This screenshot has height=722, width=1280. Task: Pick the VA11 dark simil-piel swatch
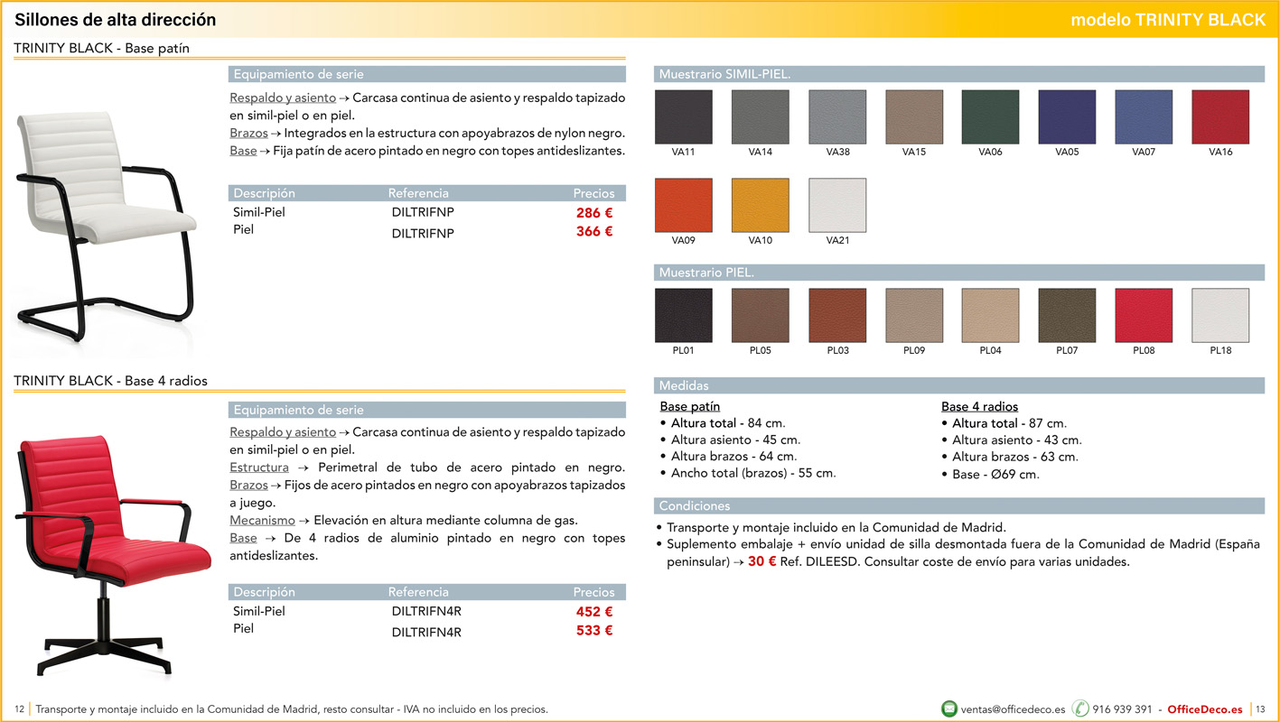tap(683, 117)
